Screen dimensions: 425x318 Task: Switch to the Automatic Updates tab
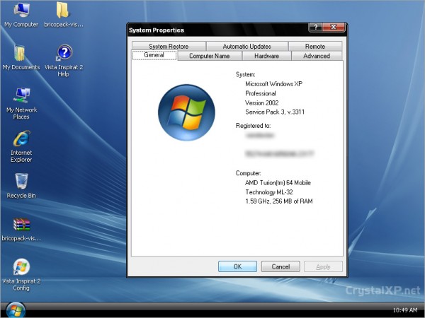coord(247,46)
